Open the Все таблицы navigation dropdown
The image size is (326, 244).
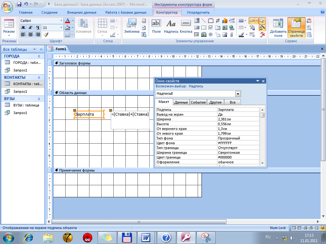coord(34,49)
